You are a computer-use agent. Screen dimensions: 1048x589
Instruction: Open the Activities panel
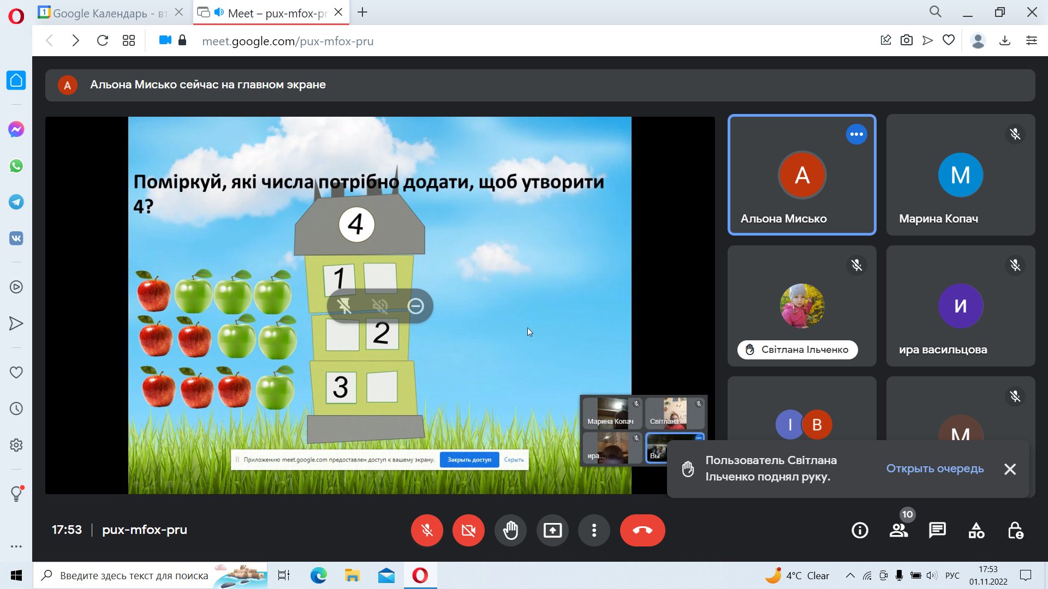976,530
